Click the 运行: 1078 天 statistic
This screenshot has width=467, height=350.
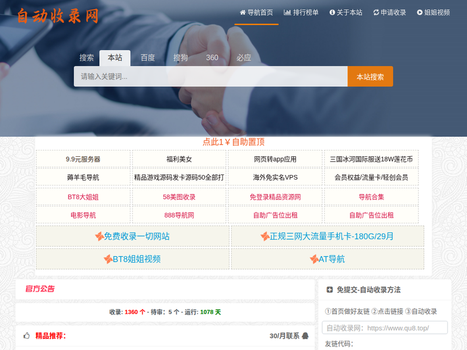click(203, 312)
